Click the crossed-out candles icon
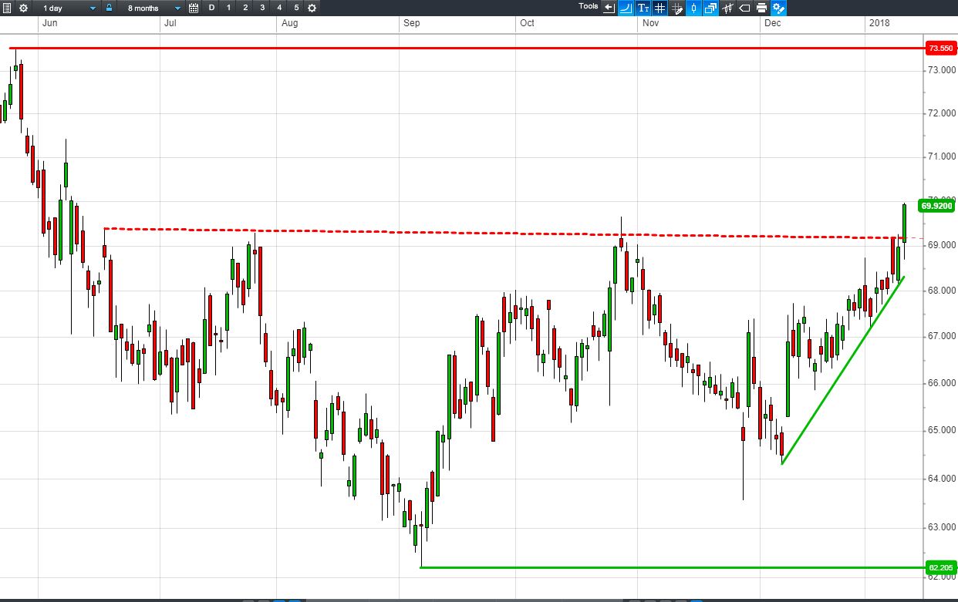The height and width of the screenshot is (602, 958). [727, 8]
